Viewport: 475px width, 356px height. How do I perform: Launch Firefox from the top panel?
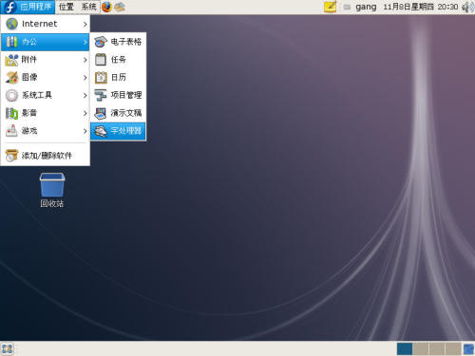coord(106,7)
